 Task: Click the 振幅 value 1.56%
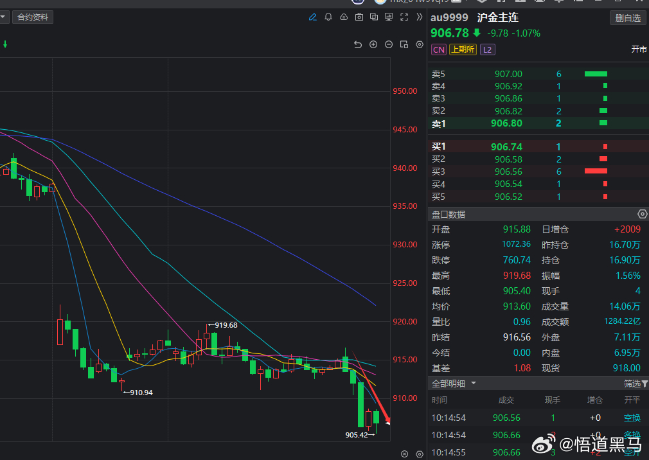[x=628, y=276]
